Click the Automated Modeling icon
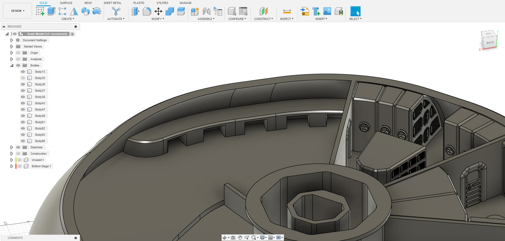The width and height of the screenshot is (505, 241). 116,11
